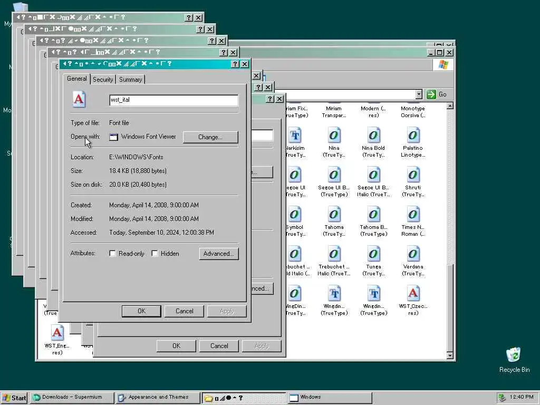Switch to Downloads - Supermium taskbar button

coord(72,398)
